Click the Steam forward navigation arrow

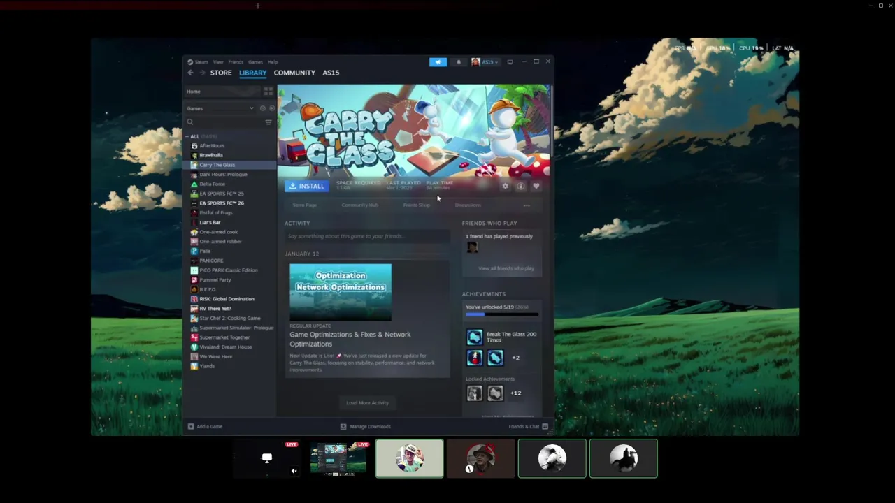(x=202, y=73)
